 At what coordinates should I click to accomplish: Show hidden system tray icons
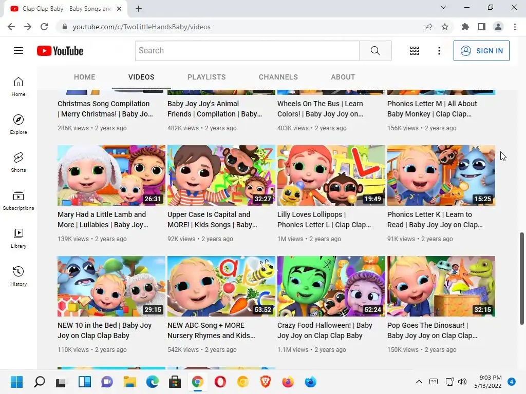tap(419, 382)
